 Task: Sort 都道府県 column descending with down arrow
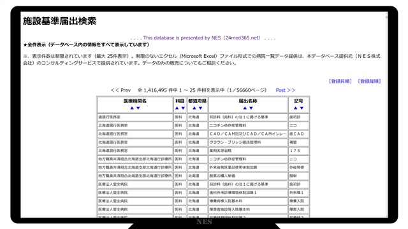tap(200, 108)
